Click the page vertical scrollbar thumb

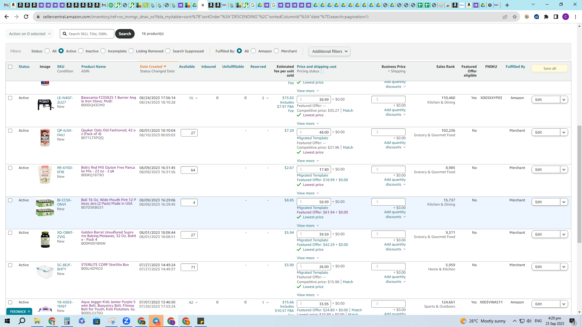click(579, 184)
